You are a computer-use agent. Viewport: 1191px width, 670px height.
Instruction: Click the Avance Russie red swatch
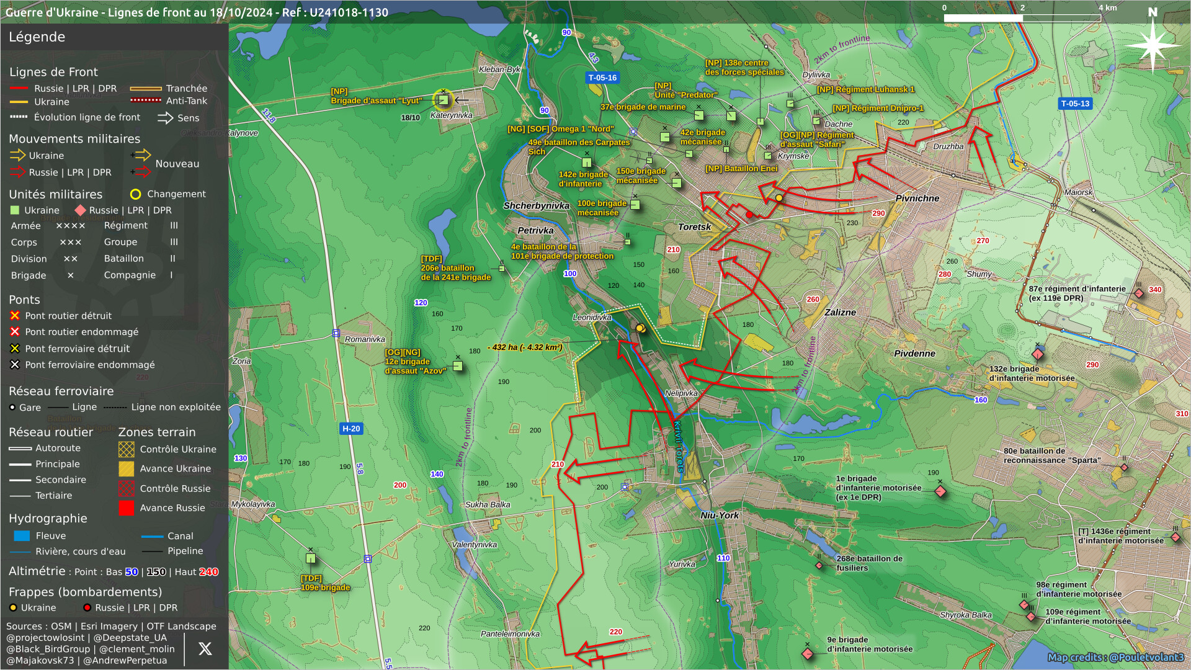[127, 508]
